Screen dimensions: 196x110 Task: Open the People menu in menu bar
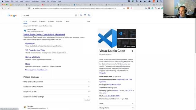pos(43,1)
